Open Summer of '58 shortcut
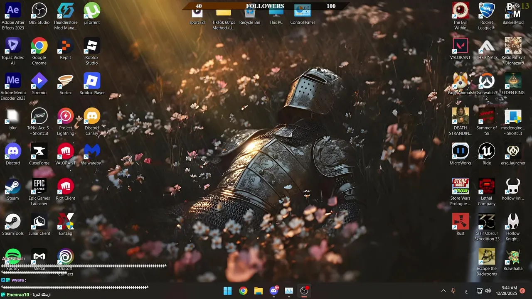 [487, 122]
